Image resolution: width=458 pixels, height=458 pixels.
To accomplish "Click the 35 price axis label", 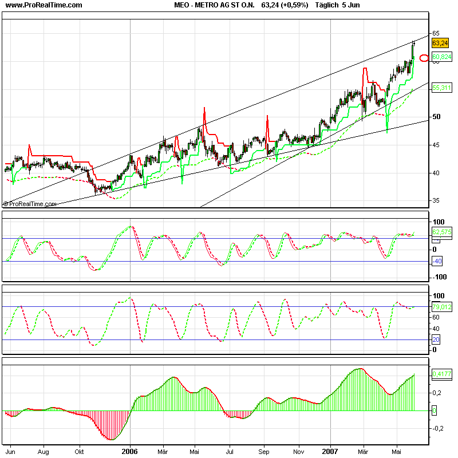I will [436, 201].
